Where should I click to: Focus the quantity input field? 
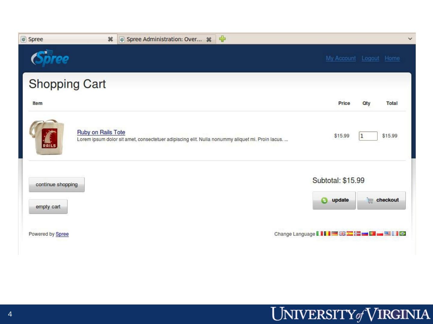pos(368,136)
